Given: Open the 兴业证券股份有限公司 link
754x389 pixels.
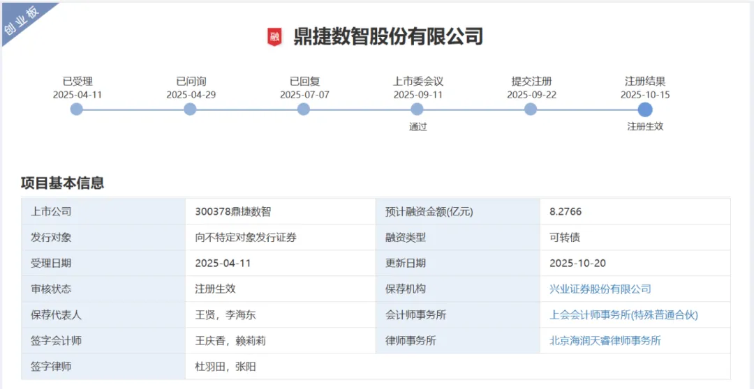Looking at the screenshot, I should [600, 289].
